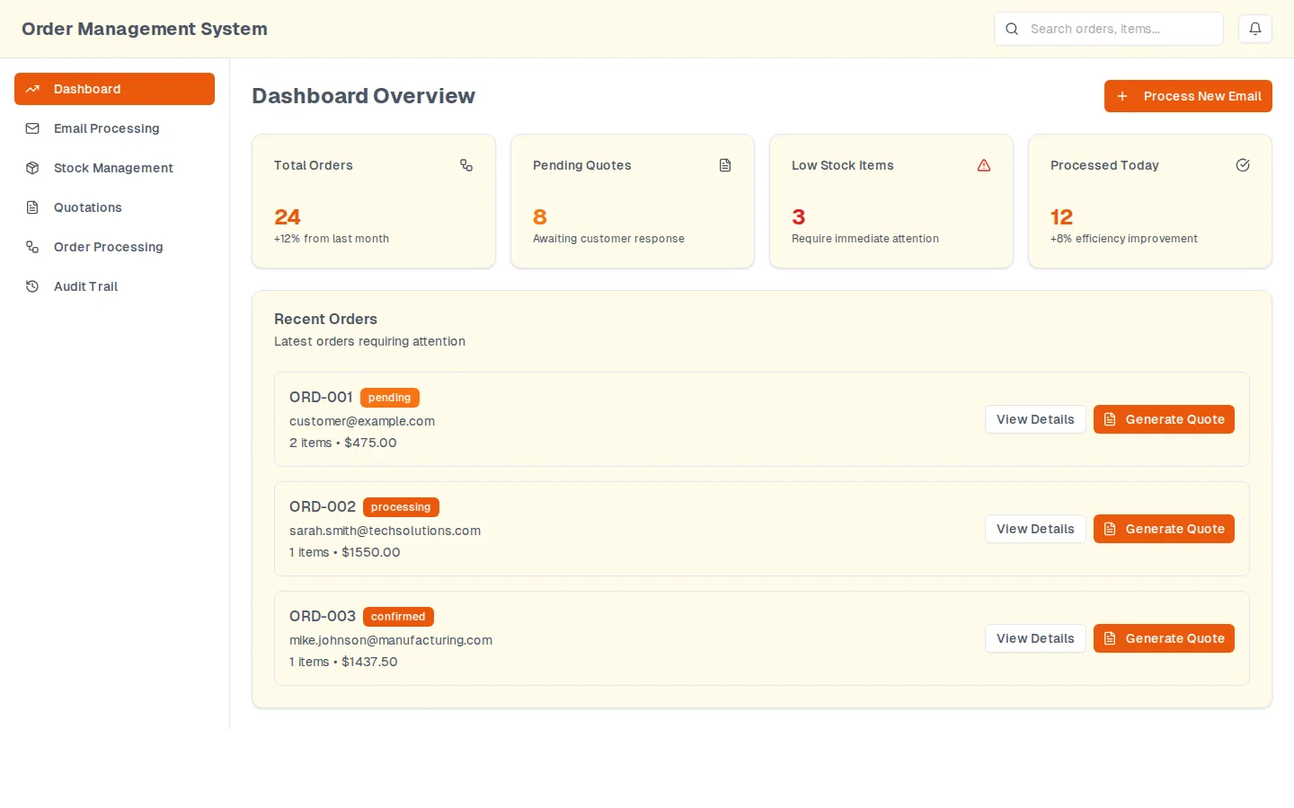
Task: Focus the Search orders, items field
Action: click(1109, 29)
